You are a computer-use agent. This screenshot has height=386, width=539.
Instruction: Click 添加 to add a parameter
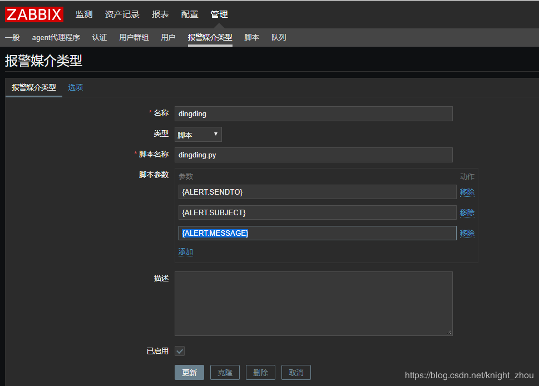coord(185,252)
